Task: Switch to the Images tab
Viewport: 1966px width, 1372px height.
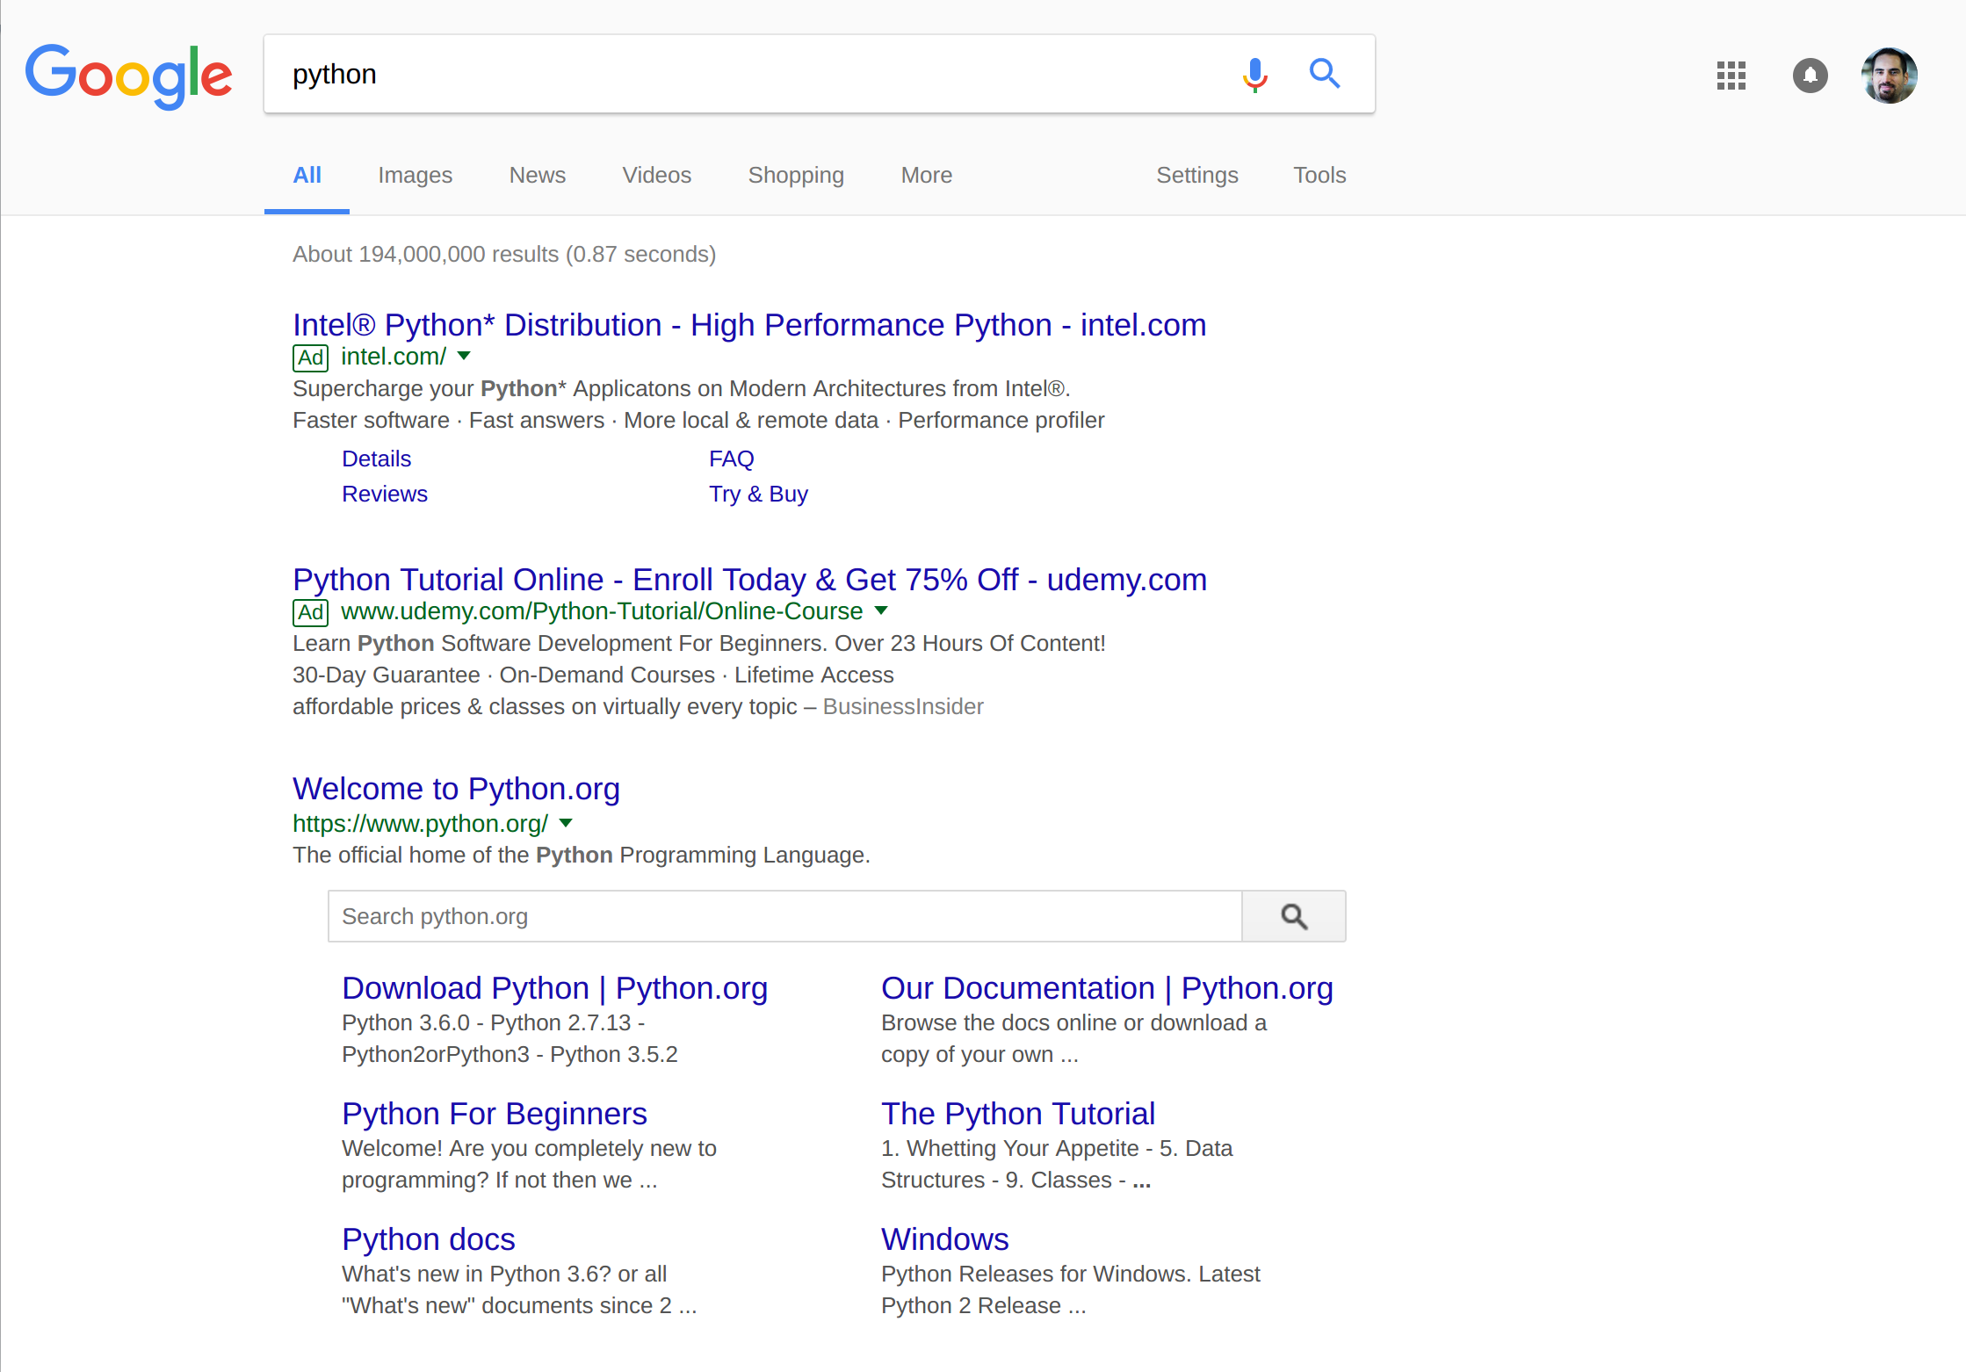Action: pos(415,175)
